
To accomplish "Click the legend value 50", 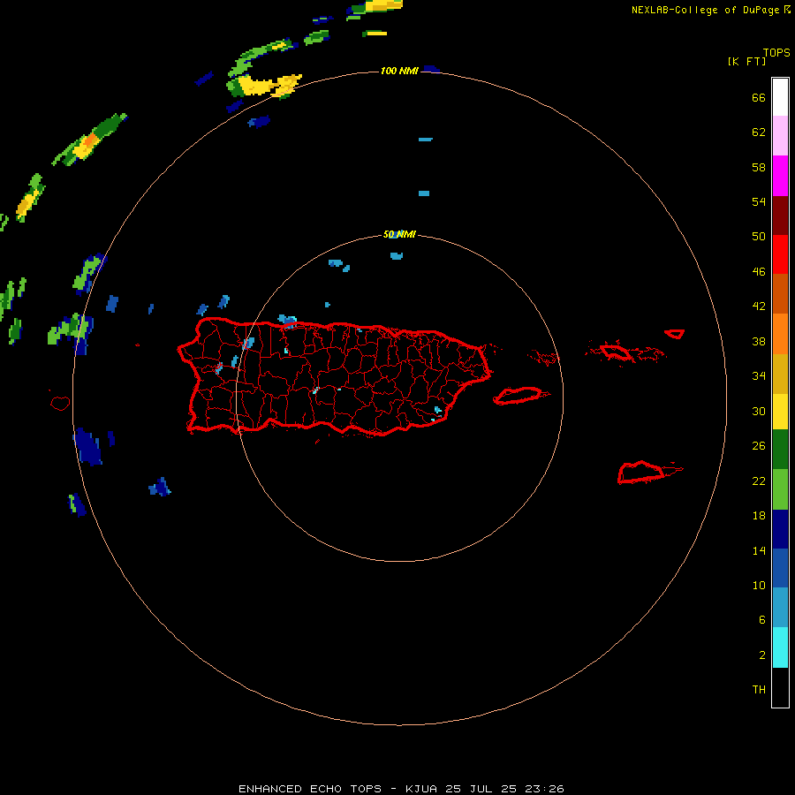I will pos(759,237).
